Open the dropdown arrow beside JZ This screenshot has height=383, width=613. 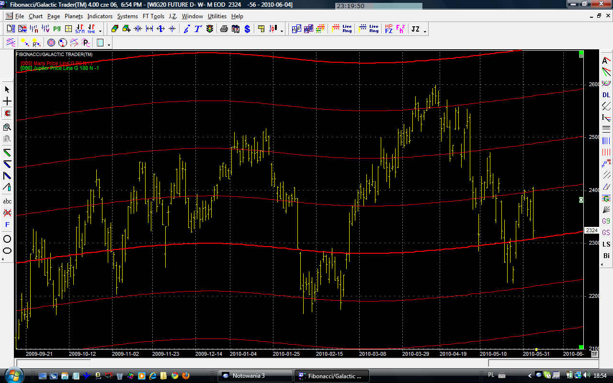pos(425,31)
